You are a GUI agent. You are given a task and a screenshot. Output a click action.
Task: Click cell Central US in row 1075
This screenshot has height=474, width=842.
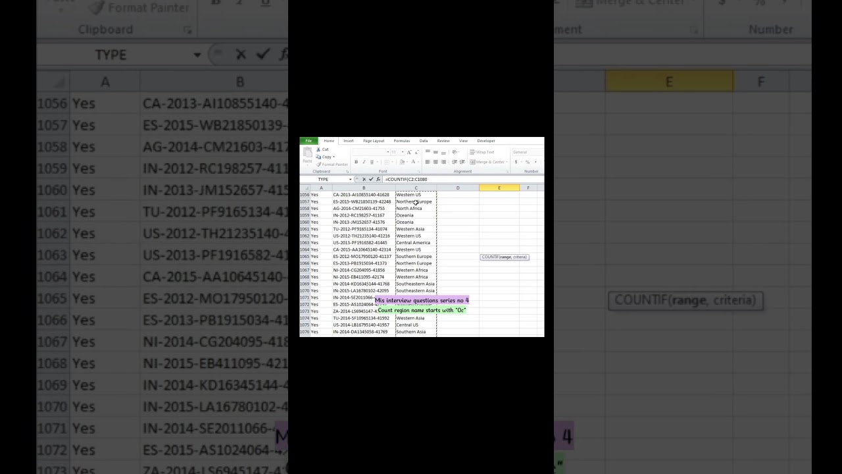click(416, 325)
